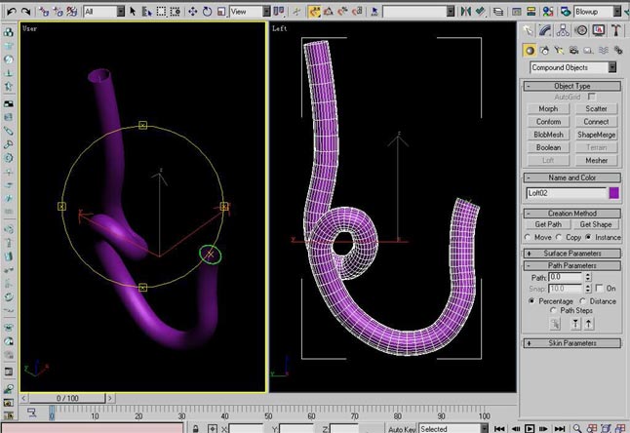Switch to the Utilities hammer tab

point(616,30)
